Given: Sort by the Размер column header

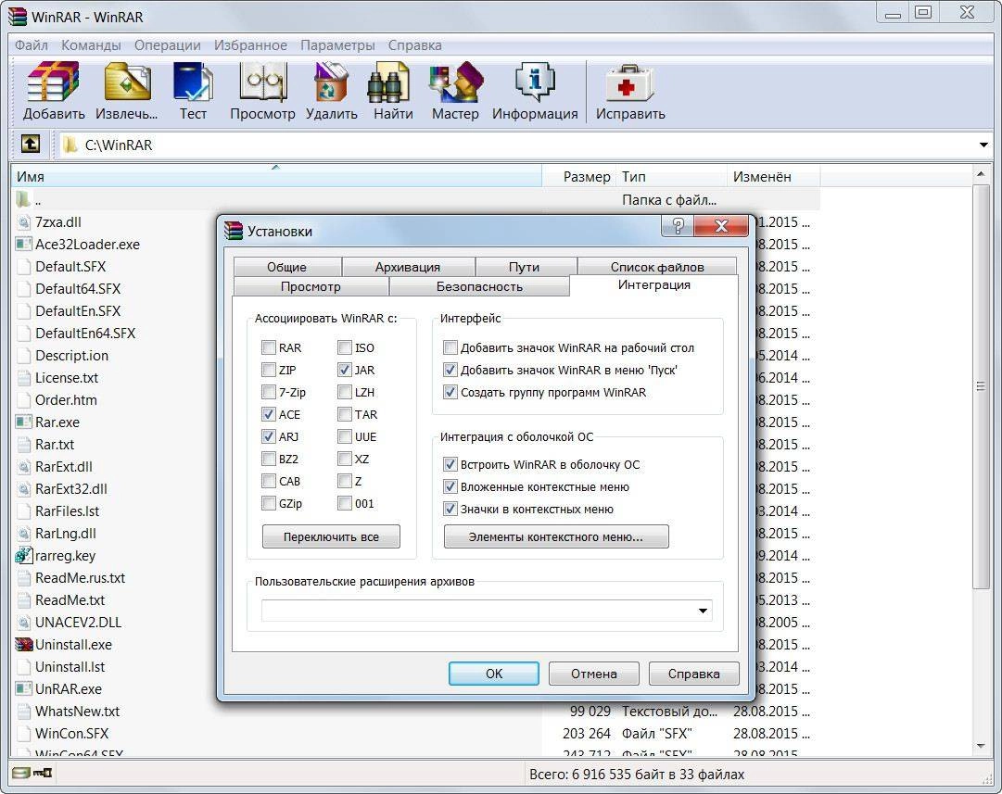Looking at the screenshot, I should 579,176.
